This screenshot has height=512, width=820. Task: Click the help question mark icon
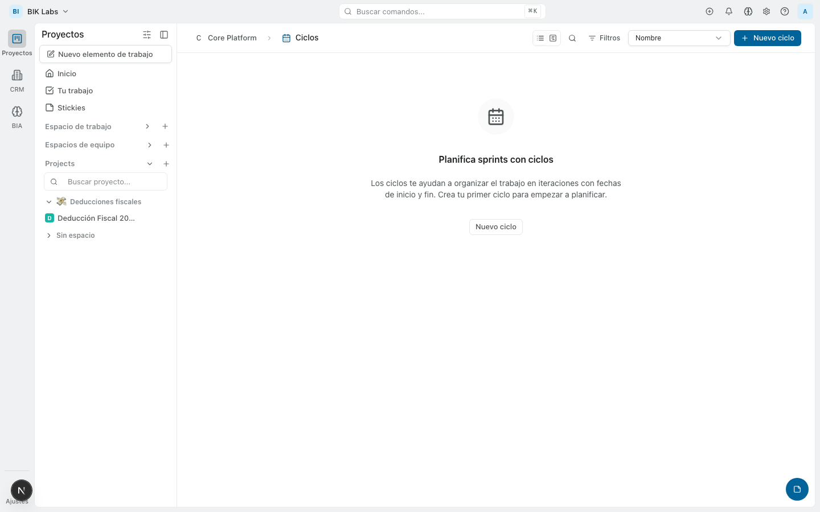[784, 11]
